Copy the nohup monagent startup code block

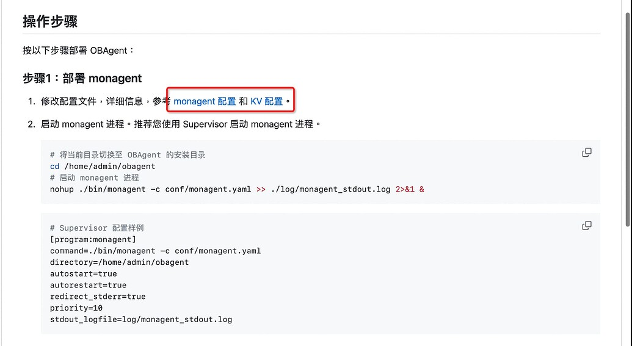(x=586, y=153)
